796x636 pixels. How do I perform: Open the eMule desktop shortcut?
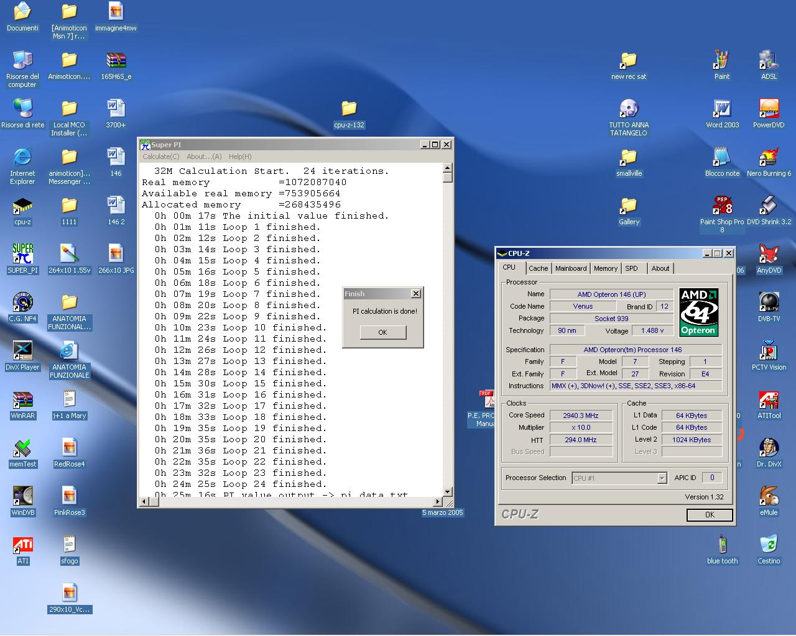pos(769,497)
